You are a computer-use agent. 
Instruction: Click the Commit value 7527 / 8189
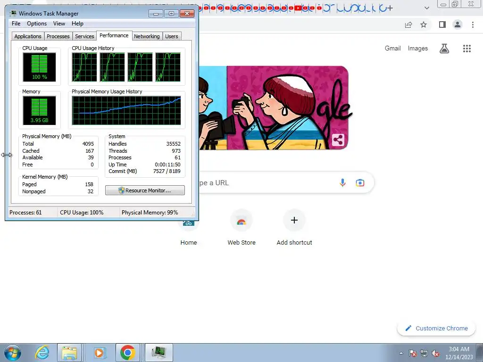pyautogui.click(x=167, y=171)
